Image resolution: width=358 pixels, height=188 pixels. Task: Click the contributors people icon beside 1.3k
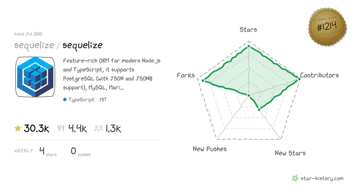click(98, 129)
